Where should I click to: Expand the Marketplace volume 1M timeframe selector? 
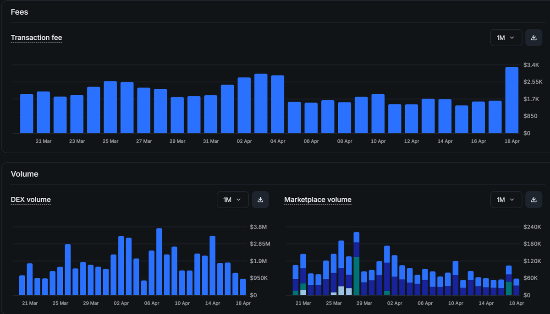coord(506,200)
